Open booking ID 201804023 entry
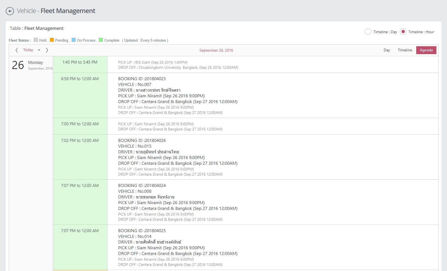This screenshot has width=447, height=271. tap(142, 79)
